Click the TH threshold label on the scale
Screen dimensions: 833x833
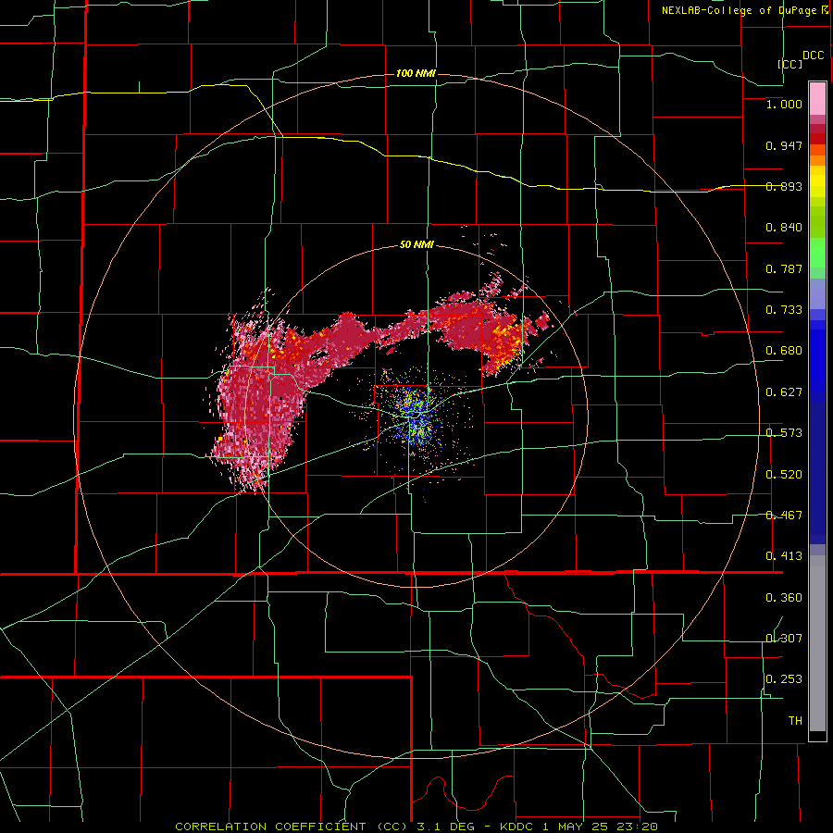tap(795, 721)
